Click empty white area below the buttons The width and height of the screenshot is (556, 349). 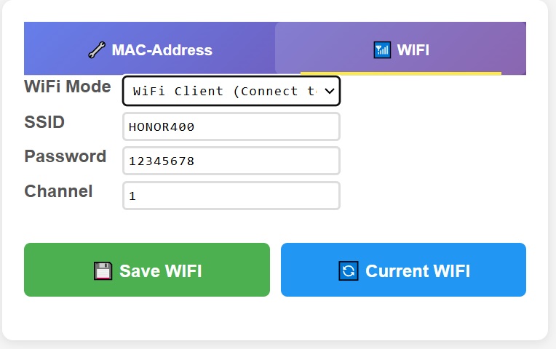[x=275, y=318]
